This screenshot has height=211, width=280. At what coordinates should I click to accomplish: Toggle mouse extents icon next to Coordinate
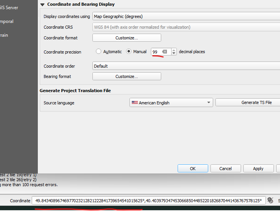[270, 200]
